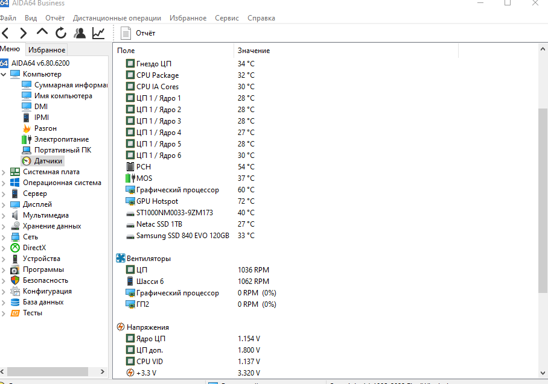548x384 pixels.
Task: Click the Портативный ПК laptop icon
Action: coord(26,150)
